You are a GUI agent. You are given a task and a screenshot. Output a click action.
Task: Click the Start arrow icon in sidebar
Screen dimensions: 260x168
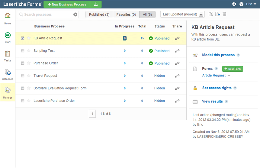coord(8,35)
